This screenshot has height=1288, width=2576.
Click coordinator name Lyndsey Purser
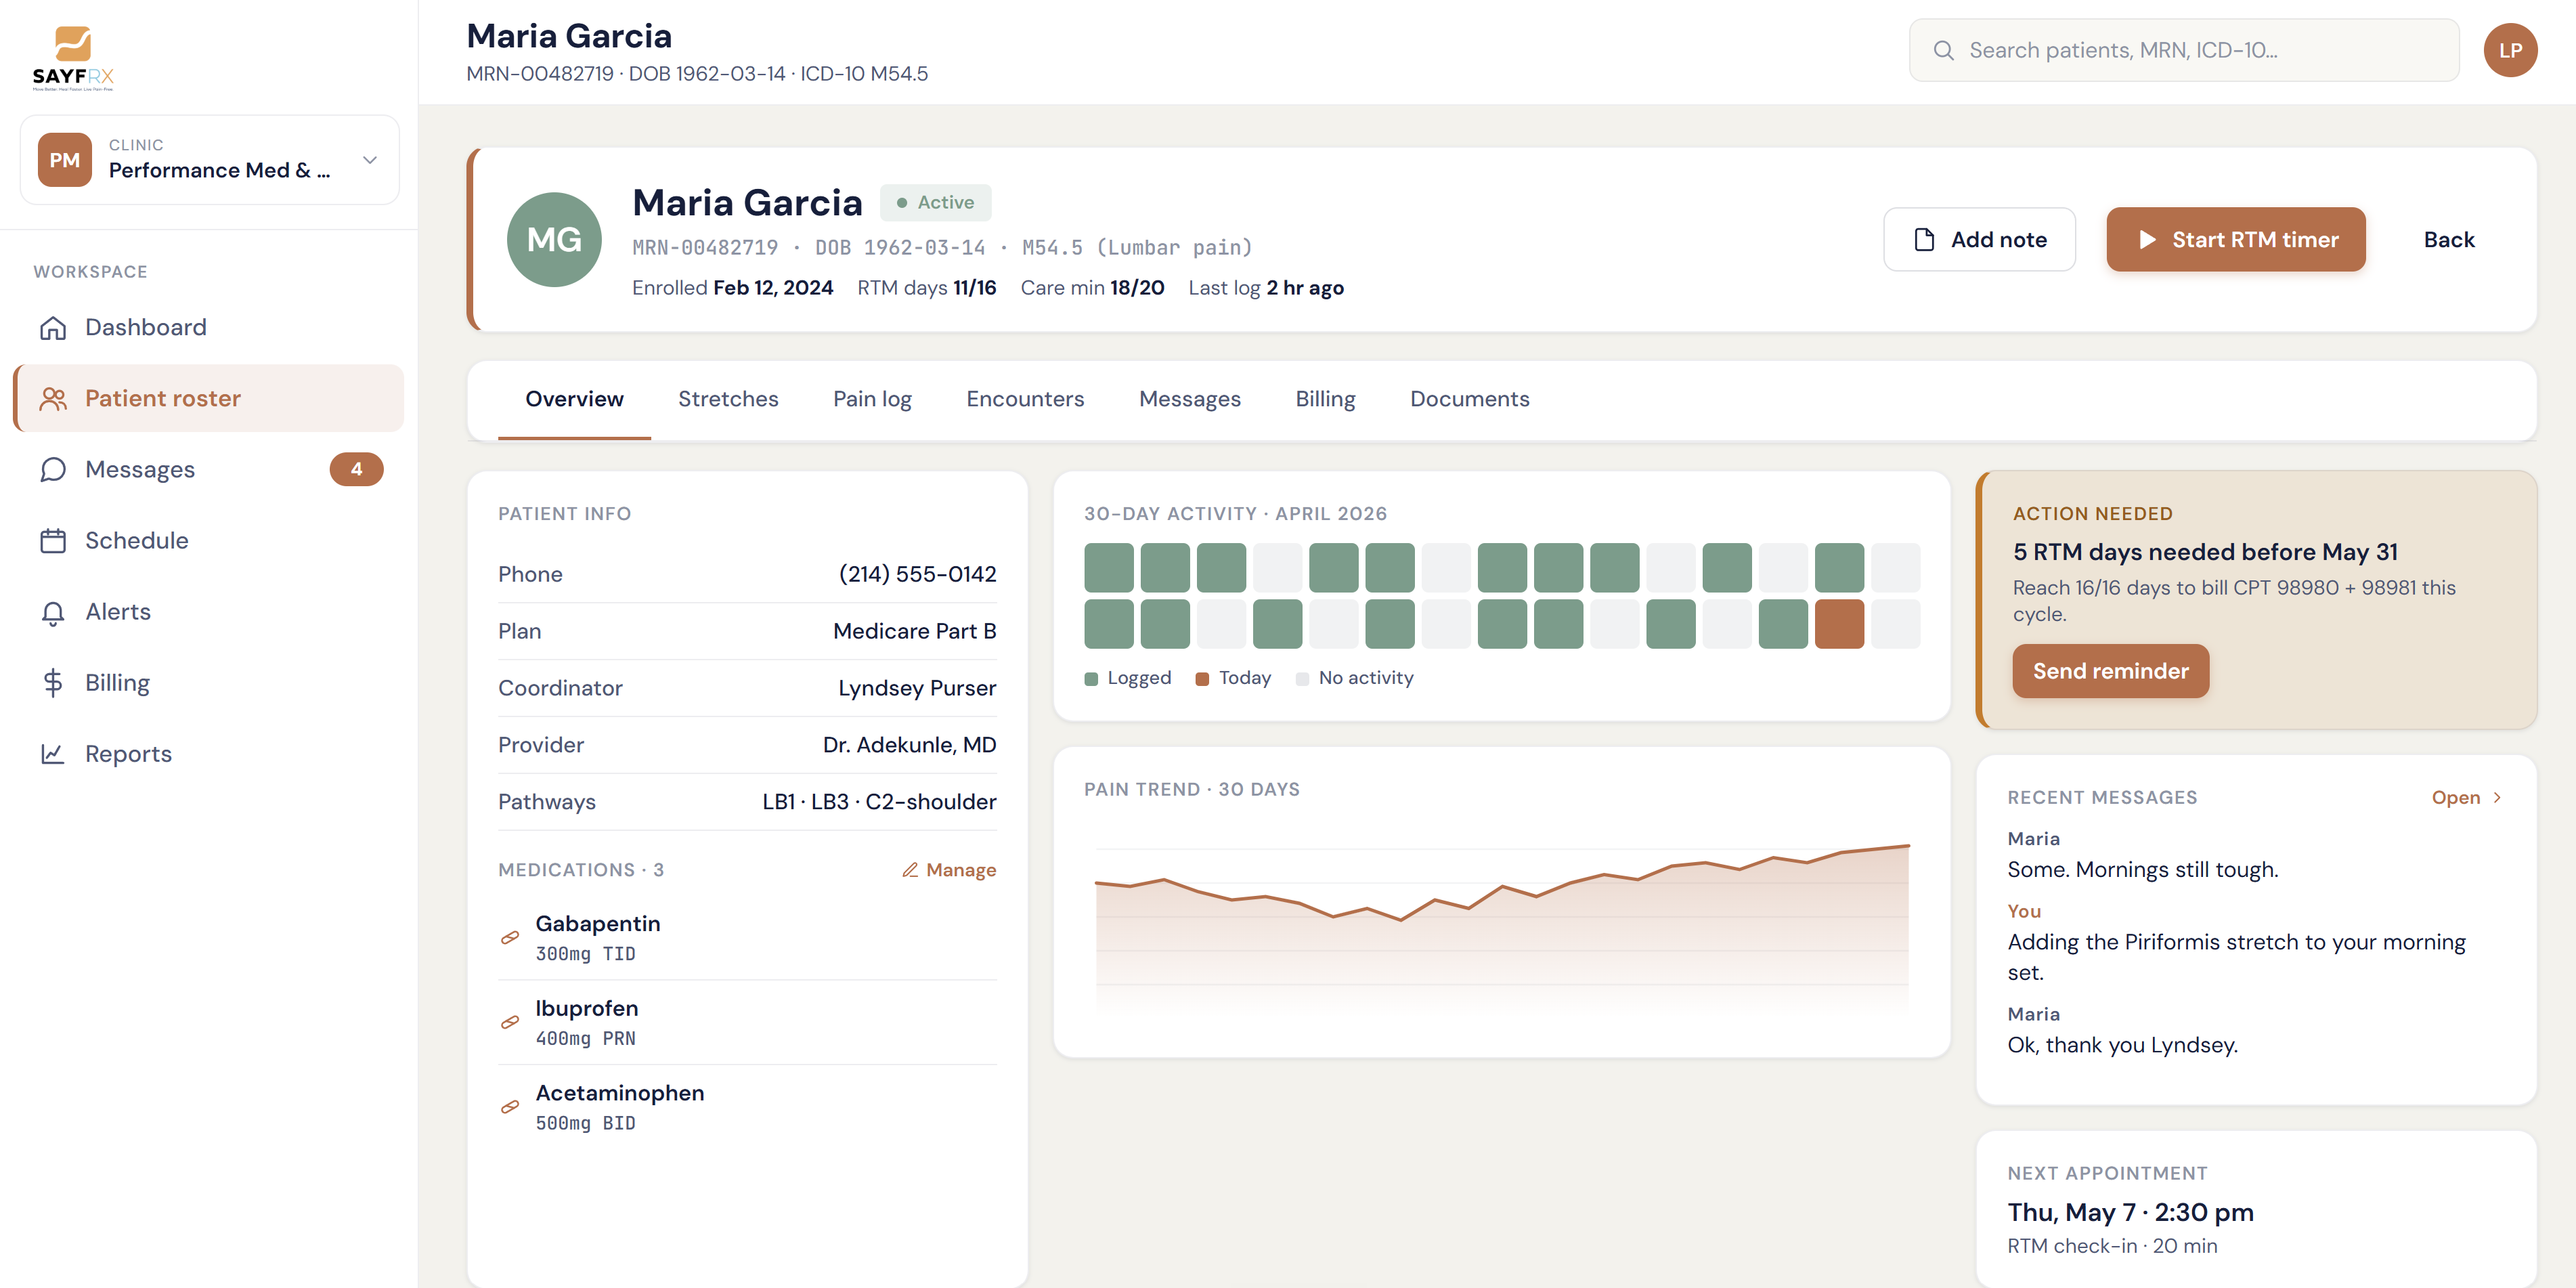tap(917, 689)
